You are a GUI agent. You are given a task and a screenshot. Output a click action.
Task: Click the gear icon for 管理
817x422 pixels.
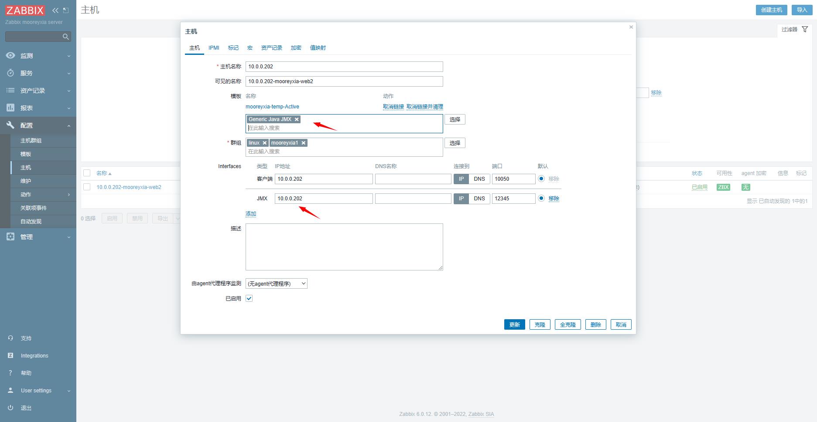10,236
